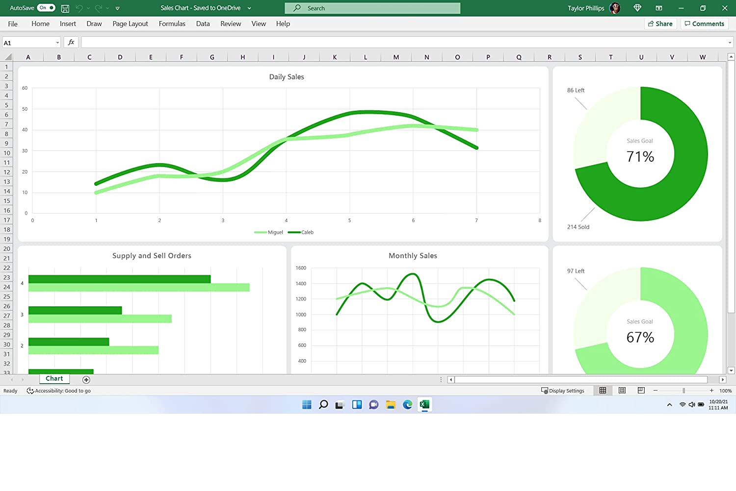Click into the Search box
The height and width of the screenshot is (491, 736).
point(373,8)
